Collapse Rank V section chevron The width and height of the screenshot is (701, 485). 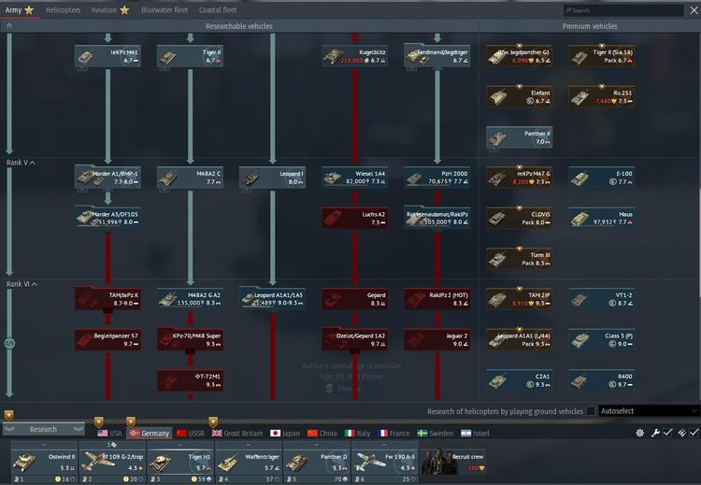(33, 163)
